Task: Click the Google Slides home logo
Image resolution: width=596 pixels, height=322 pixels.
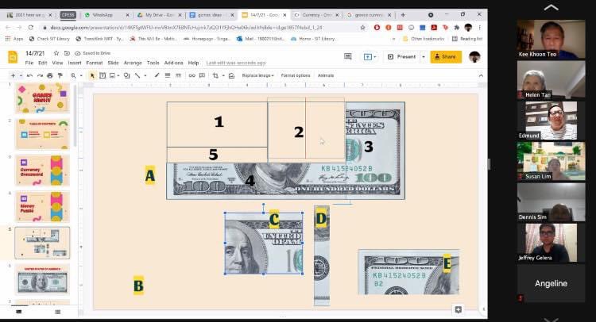Action: coord(13,57)
